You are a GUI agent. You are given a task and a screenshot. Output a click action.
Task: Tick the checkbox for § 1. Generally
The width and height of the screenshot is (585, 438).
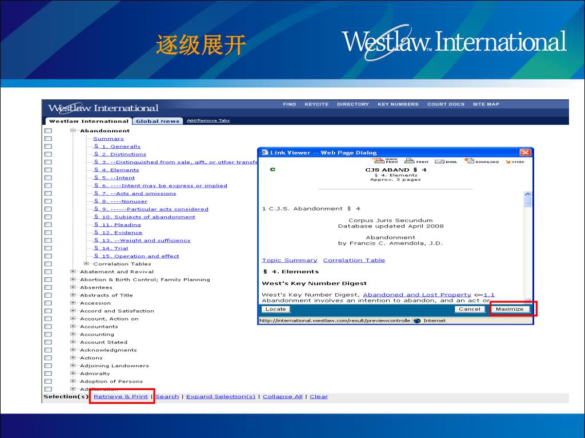(x=48, y=147)
